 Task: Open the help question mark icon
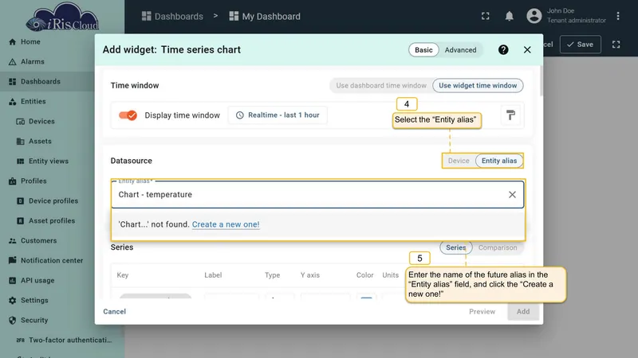tap(503, 49)
